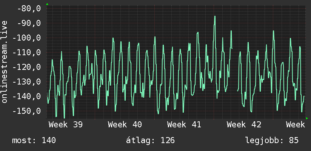Click the '-100,0' y-axis value
This screenshot has height=151, width=311.
coord(27,38)
